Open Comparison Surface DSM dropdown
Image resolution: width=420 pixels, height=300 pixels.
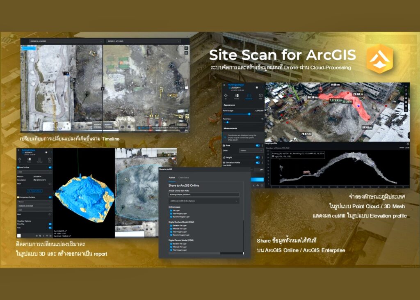(x=34, y=210)
